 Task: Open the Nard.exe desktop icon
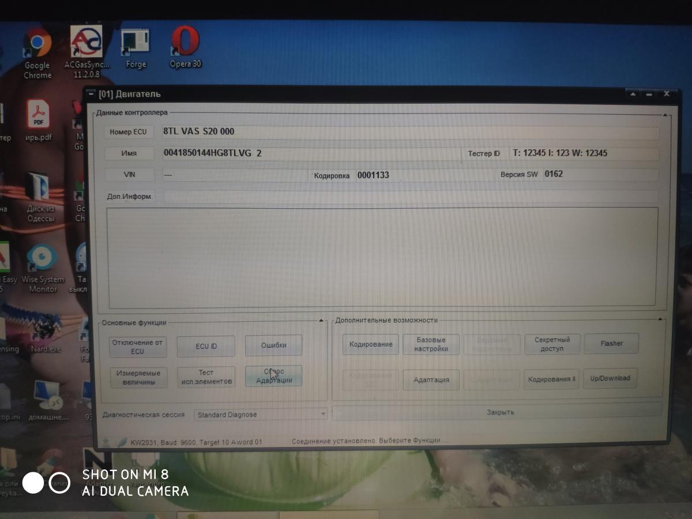coord(45,331)
